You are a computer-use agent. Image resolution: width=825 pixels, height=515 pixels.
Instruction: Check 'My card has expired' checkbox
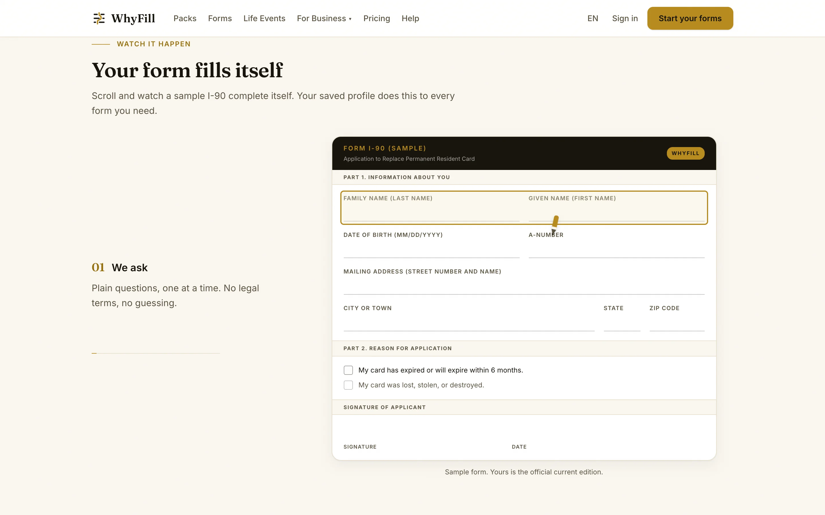click(x=348, y=370)
